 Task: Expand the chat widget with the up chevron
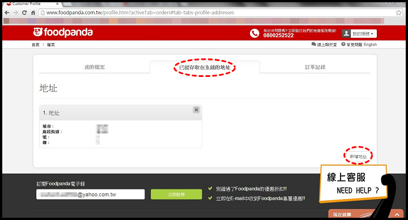tap(397, 214)
